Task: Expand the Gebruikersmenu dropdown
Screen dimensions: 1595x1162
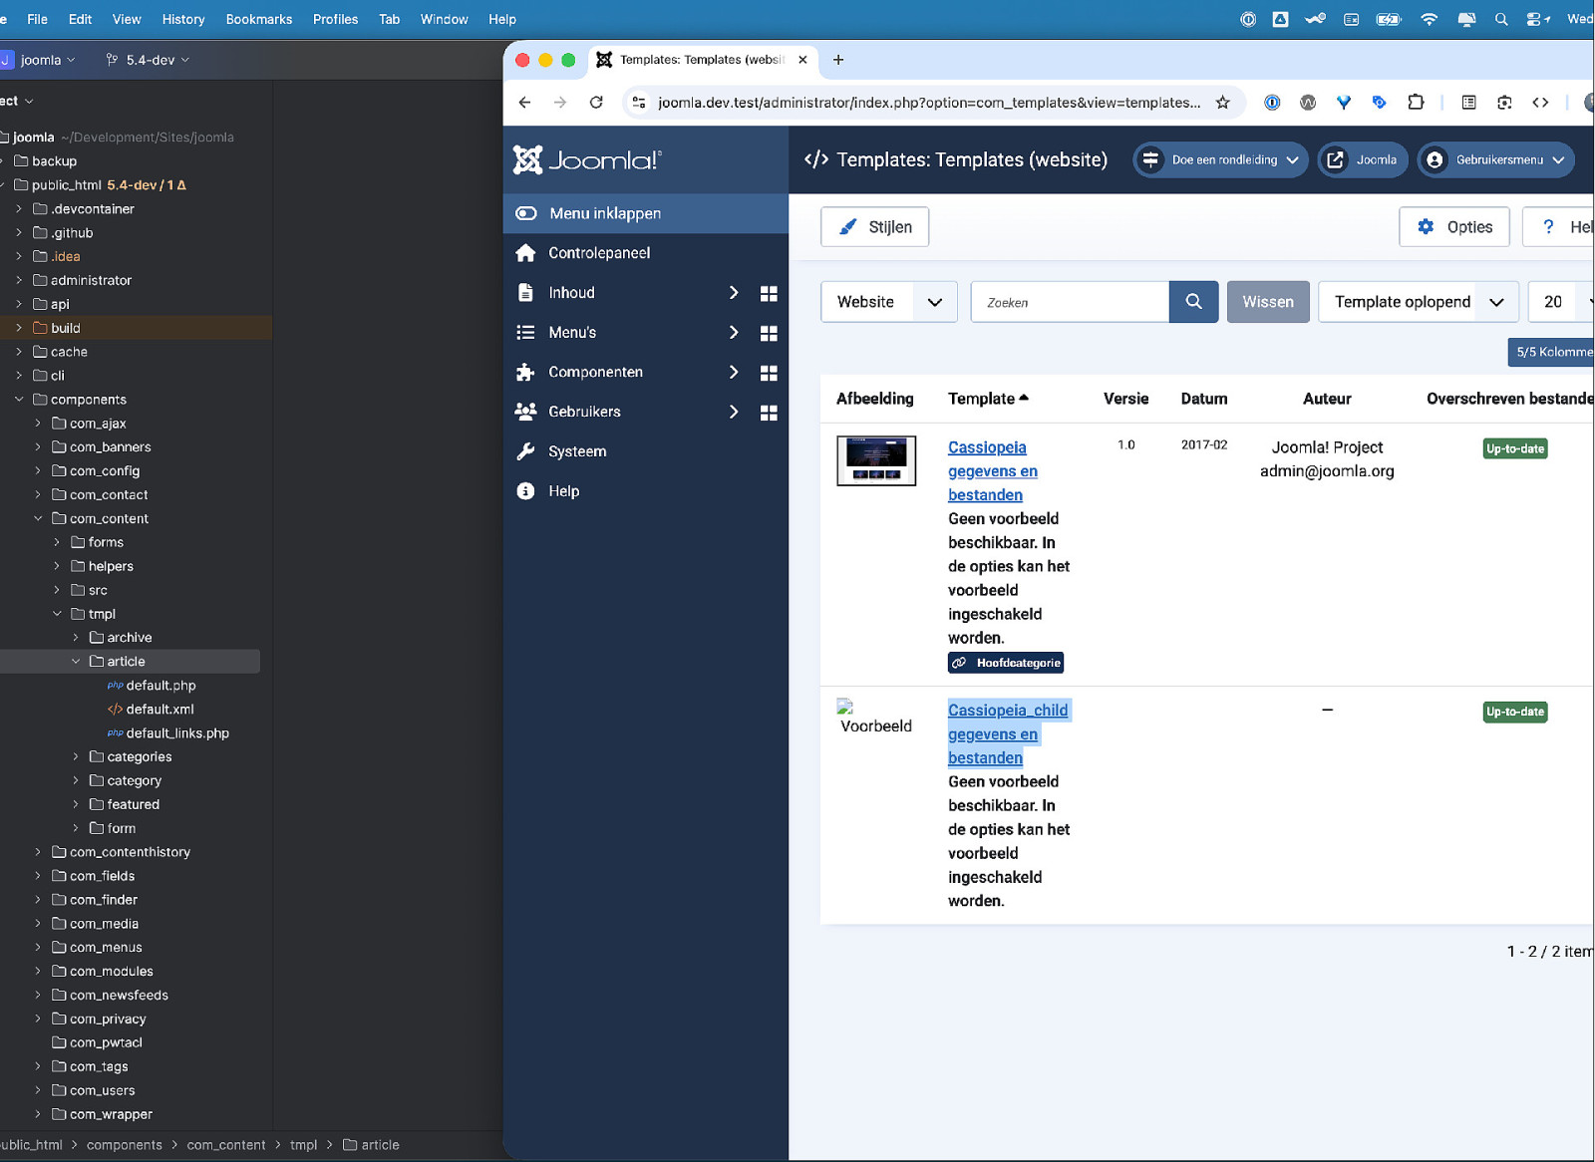Action: (x=1495, y=159)
